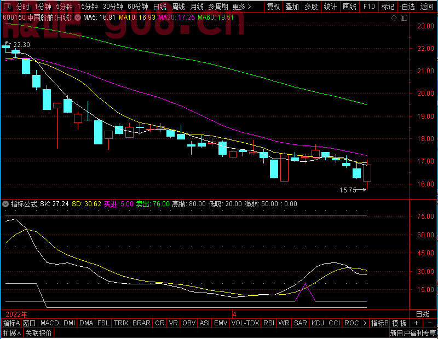Click the 22.30 high price marker
438x339 pixels.
(x=21, y=45)
